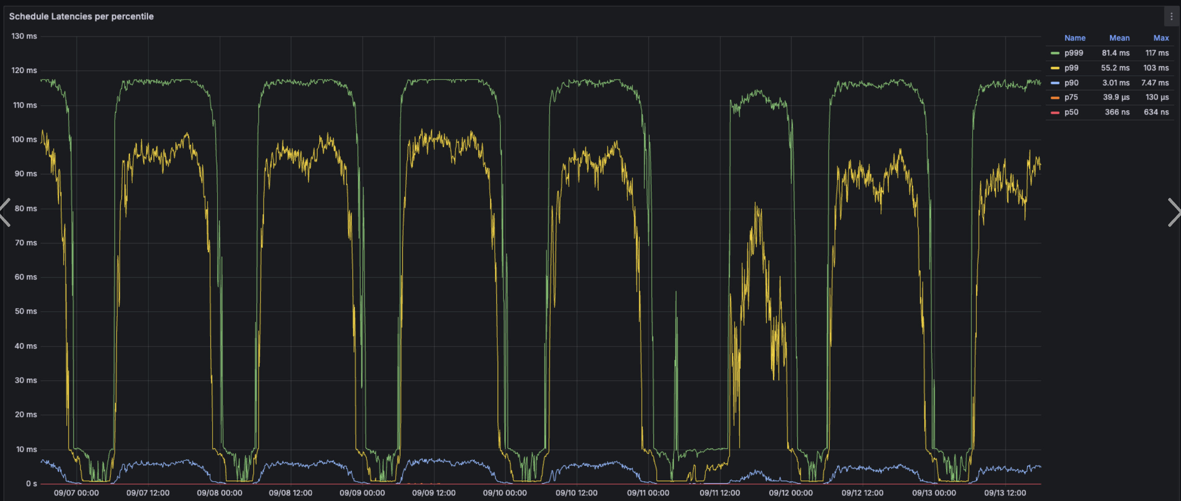Click the 0 s y-axis label
1181x501 pixels.
(31, 484)
